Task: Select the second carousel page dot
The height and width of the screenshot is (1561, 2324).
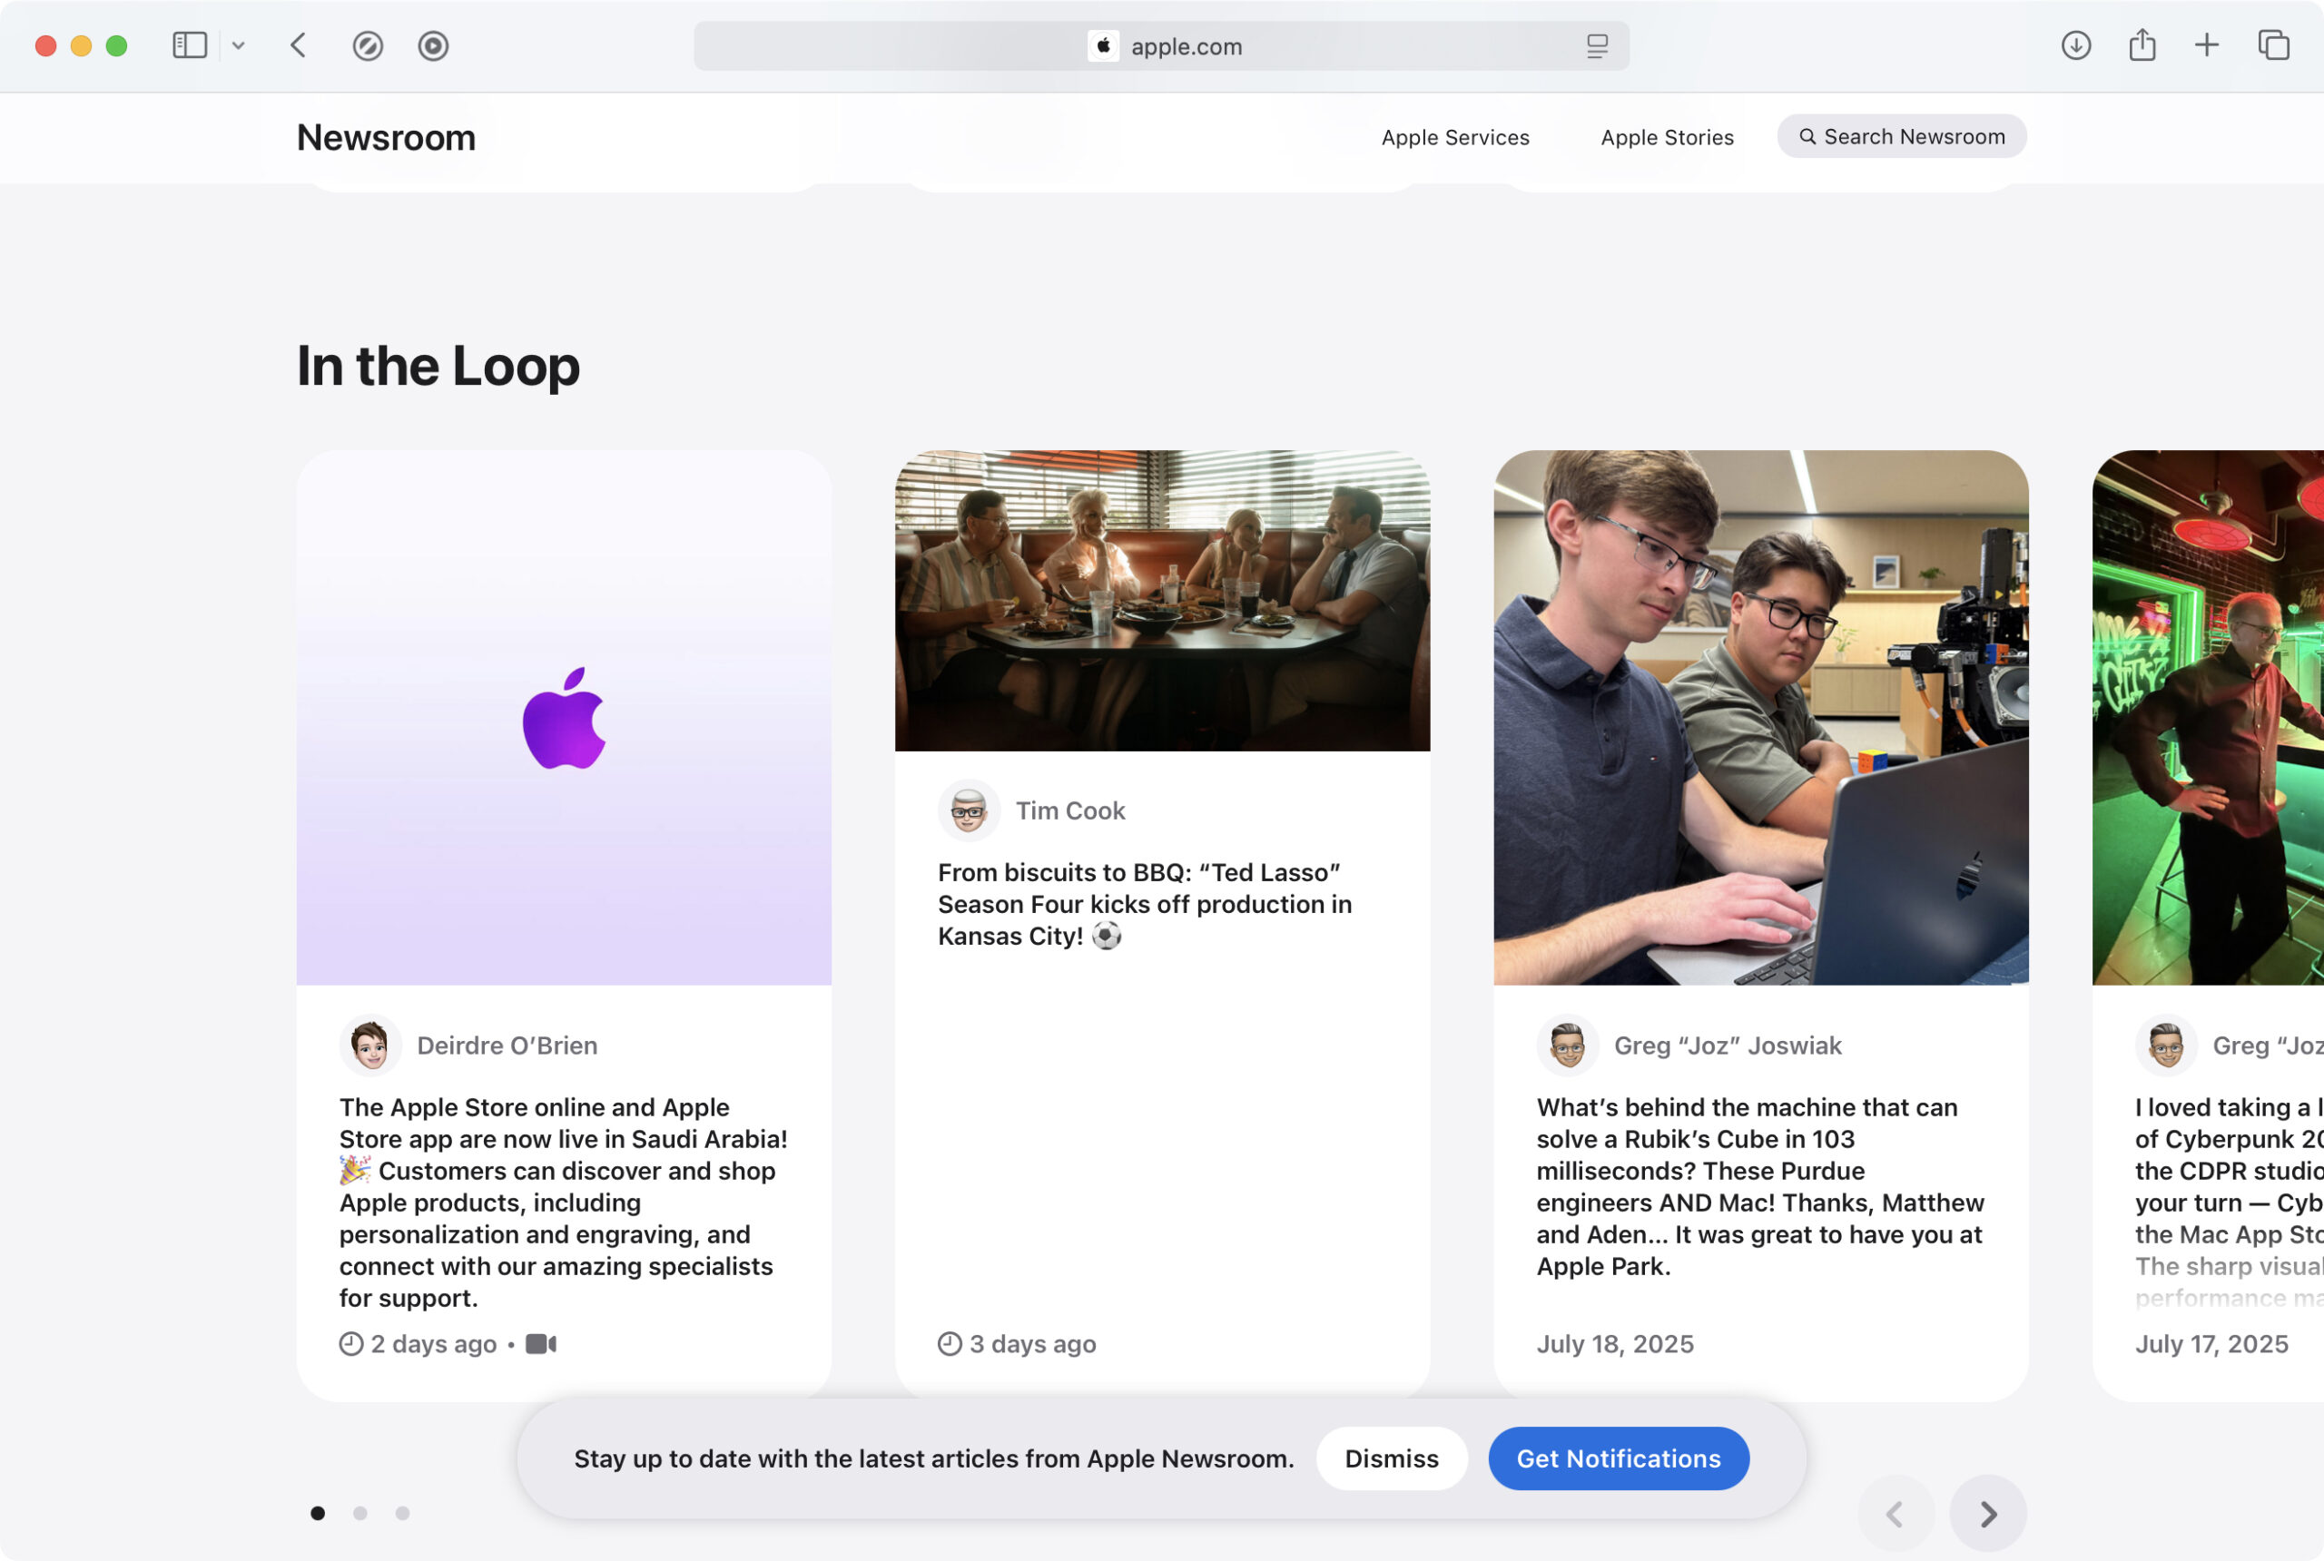Action: pos(359,1513)
